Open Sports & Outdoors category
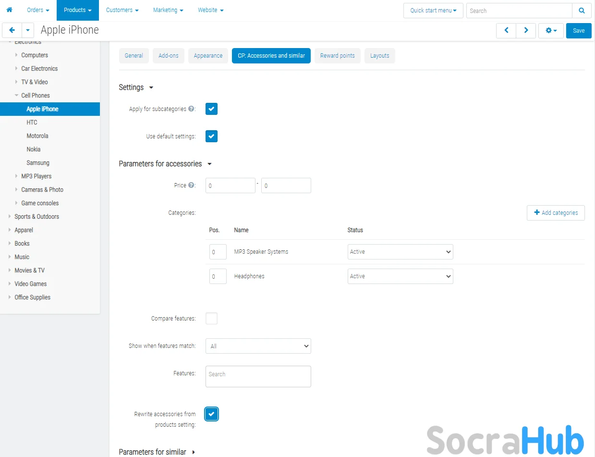595x457 pixels. (37, 217)
